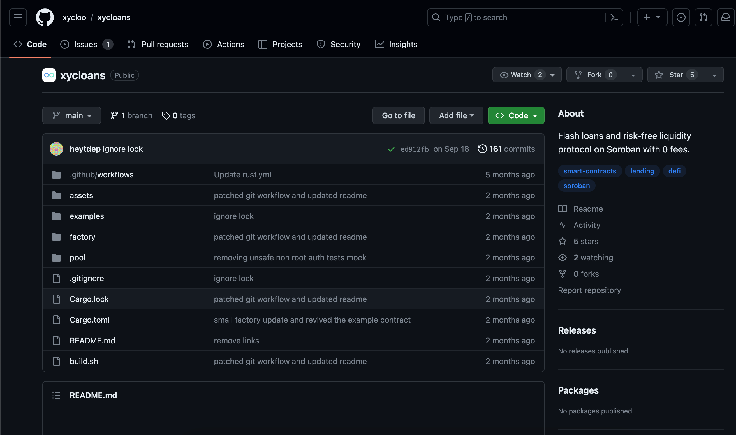Click heytdep's commit author avatar

[56, 149]
